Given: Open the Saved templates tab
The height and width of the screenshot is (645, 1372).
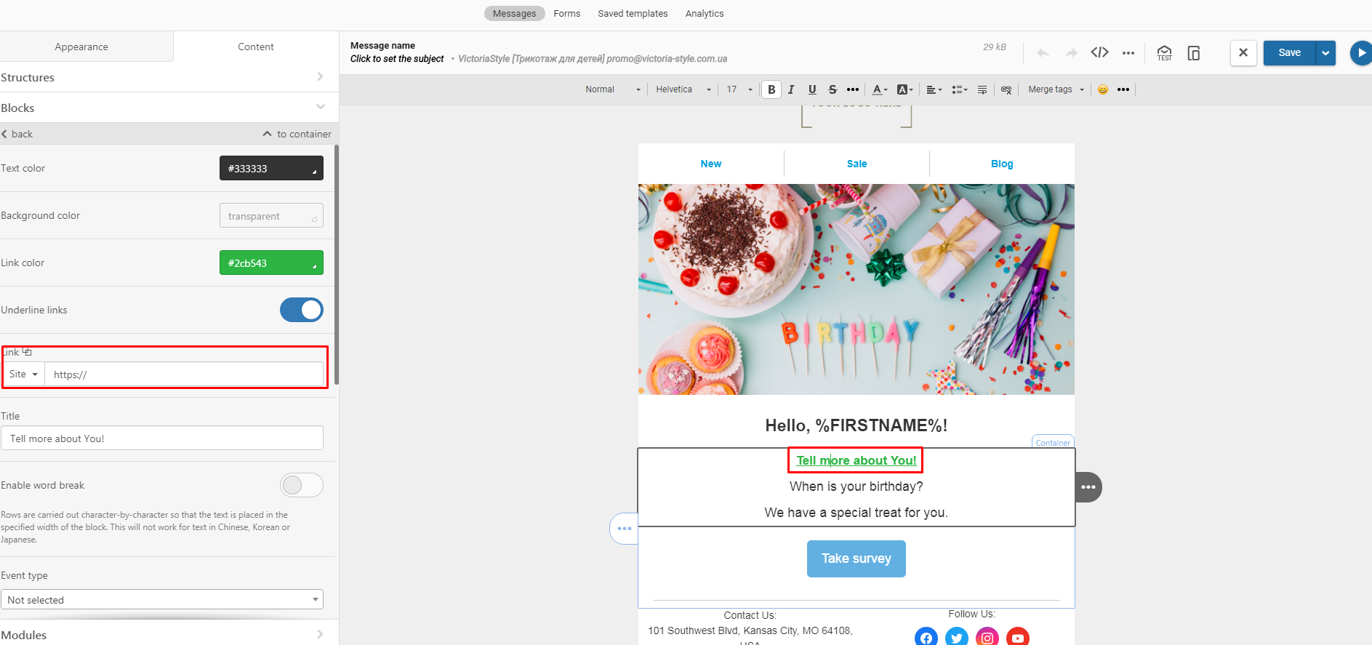Looking at the screenshot, I should pyautogui.click(x=633, y=13).
